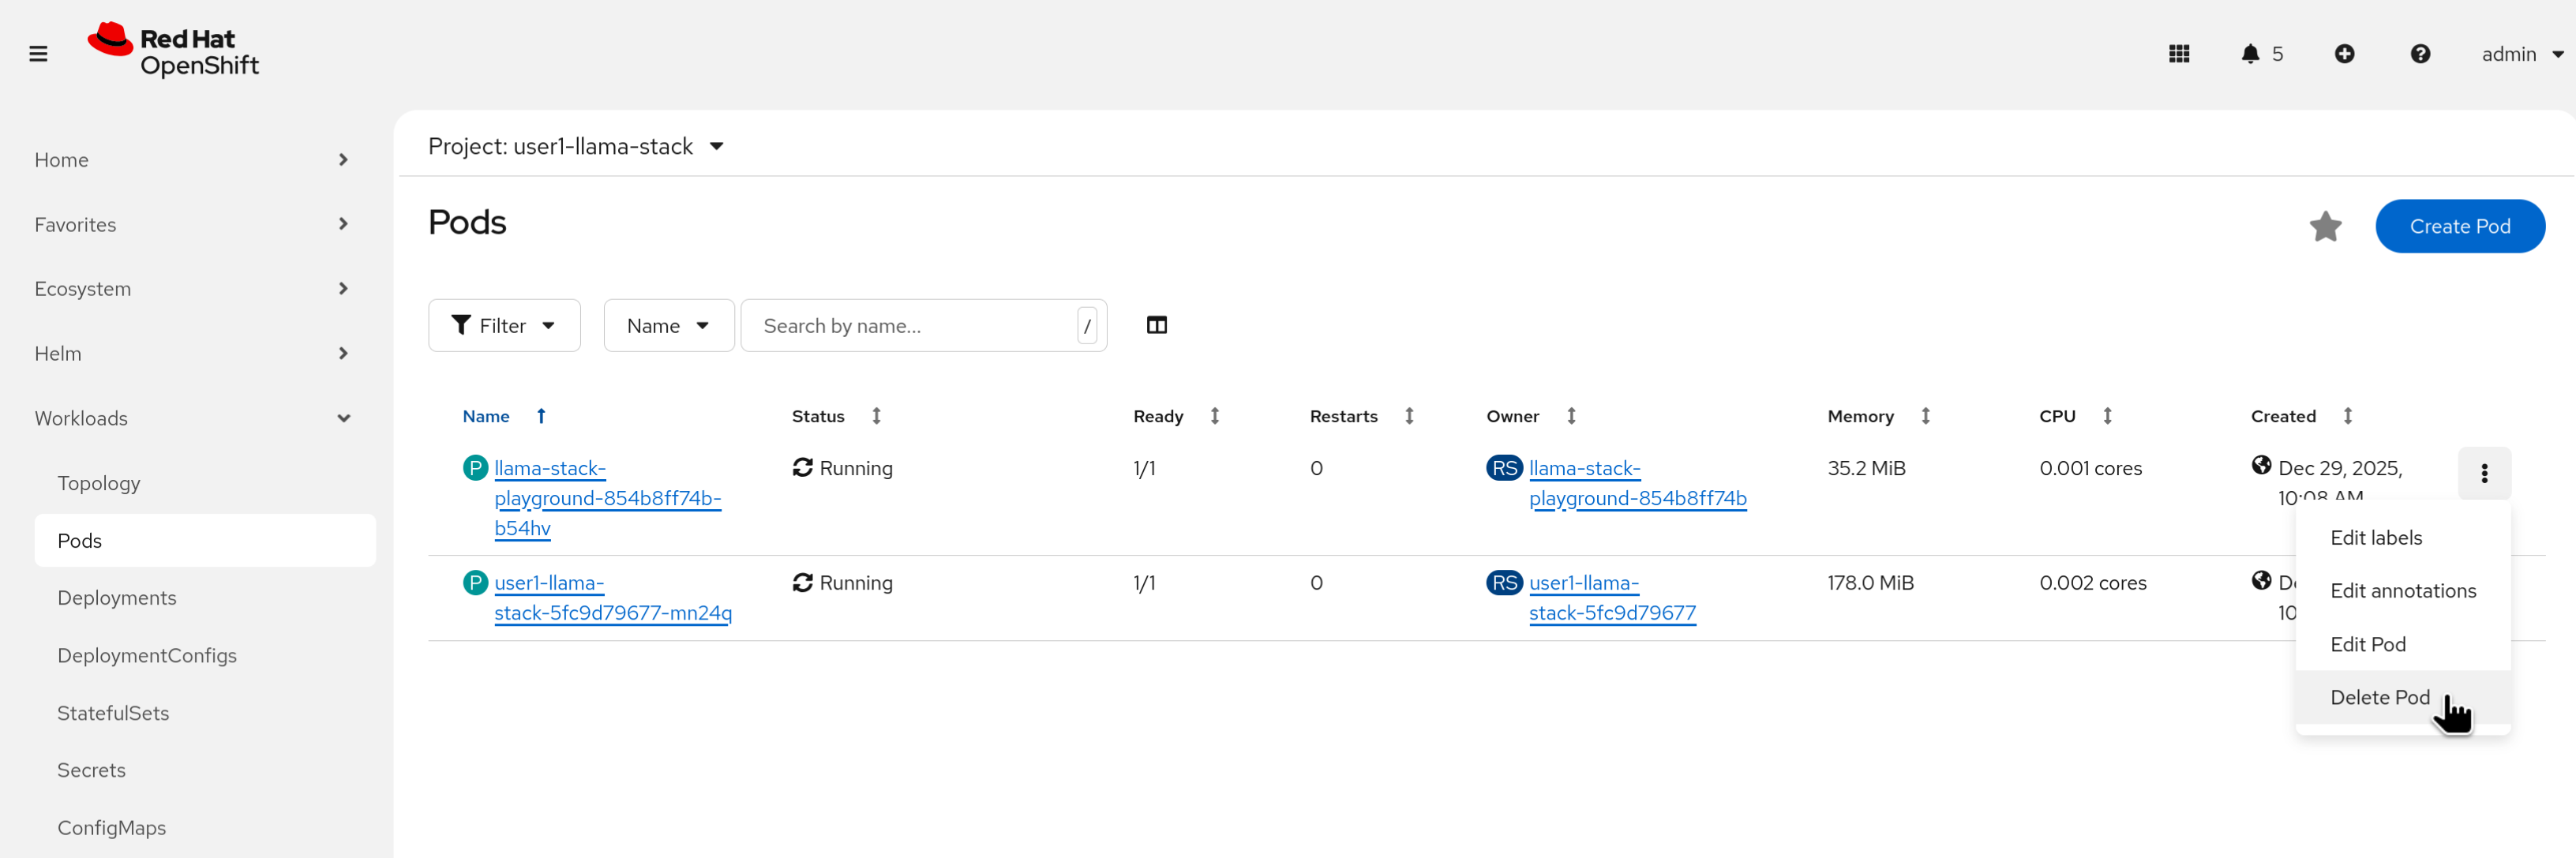
Task: Click the plus import icon in header
Action: (2344, 54)
